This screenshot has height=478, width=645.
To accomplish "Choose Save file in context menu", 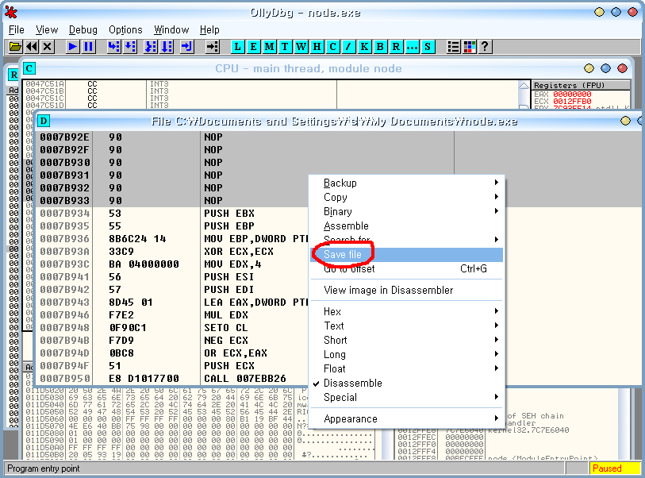I will click(x=406, y=254).
